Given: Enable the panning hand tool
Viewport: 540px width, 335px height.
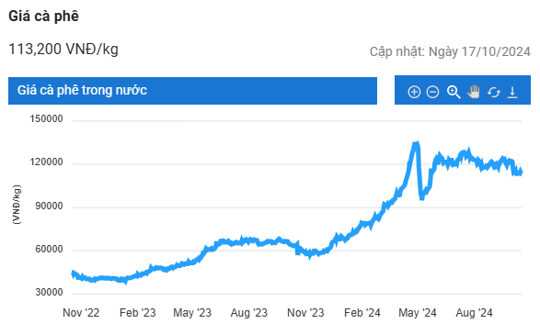Looking at the screenshot, I should tap(474, 92).
